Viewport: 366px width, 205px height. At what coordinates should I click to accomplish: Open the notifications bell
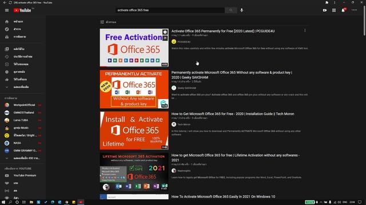pos(343,10)
